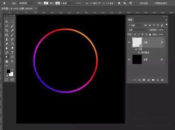Add layer style via fx button
Screen dimensions: 175x130
coord(139,80)
